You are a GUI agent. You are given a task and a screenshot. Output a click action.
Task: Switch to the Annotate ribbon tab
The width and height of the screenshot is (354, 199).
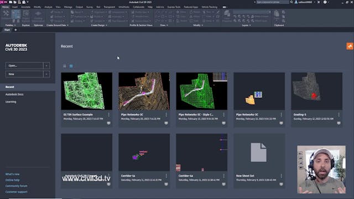(x=25, y=7)
